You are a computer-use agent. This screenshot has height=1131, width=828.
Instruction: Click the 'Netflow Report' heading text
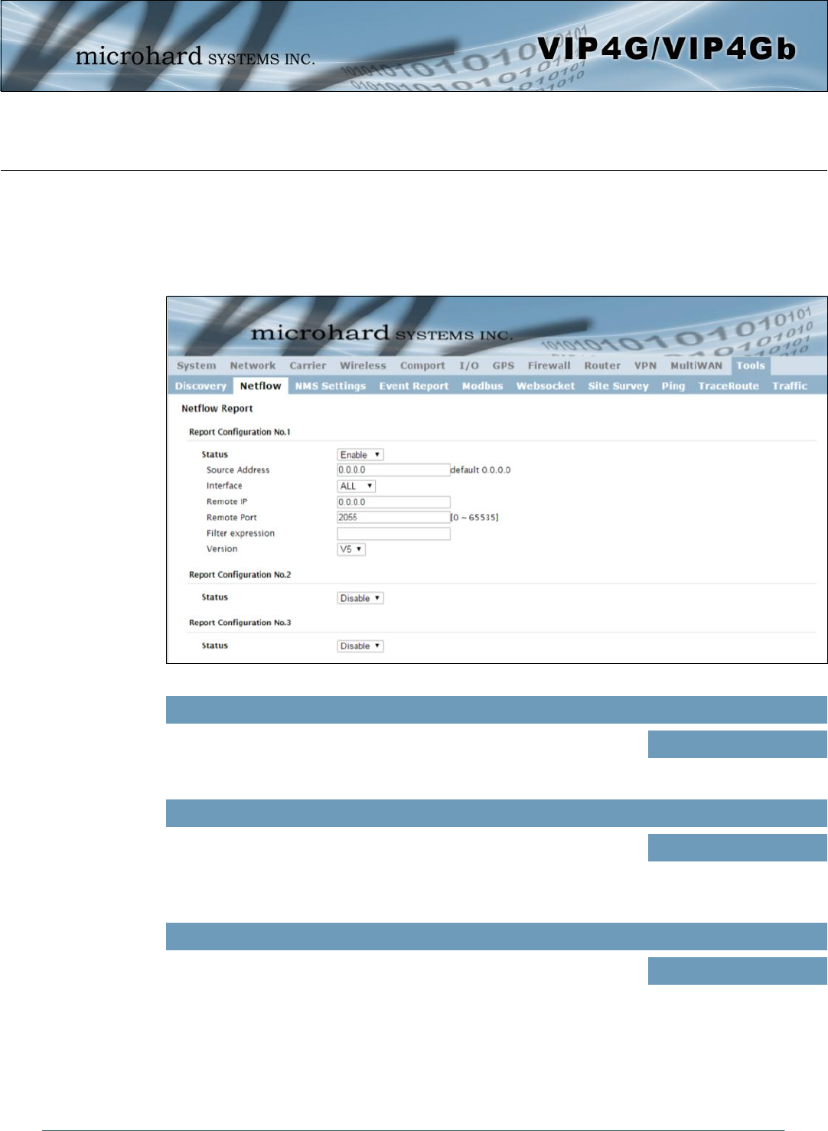tap(217, 409)
